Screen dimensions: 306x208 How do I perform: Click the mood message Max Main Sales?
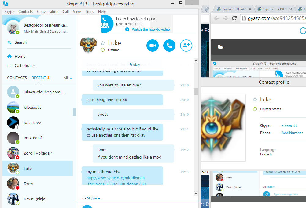pos(46,31)
